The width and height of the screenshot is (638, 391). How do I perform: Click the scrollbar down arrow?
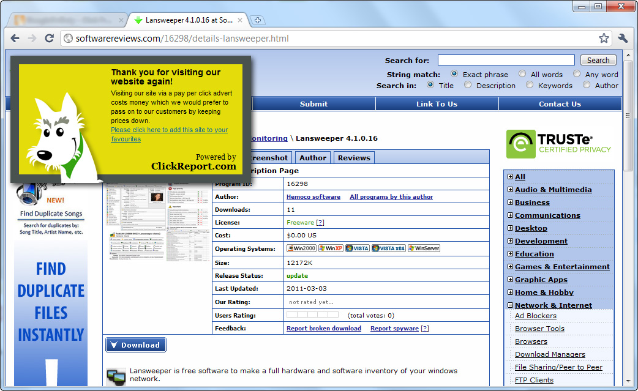628,381
